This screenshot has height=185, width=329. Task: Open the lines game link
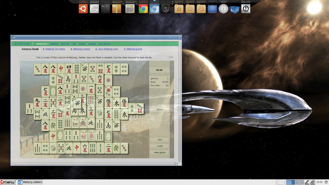[x=74, y=44]
